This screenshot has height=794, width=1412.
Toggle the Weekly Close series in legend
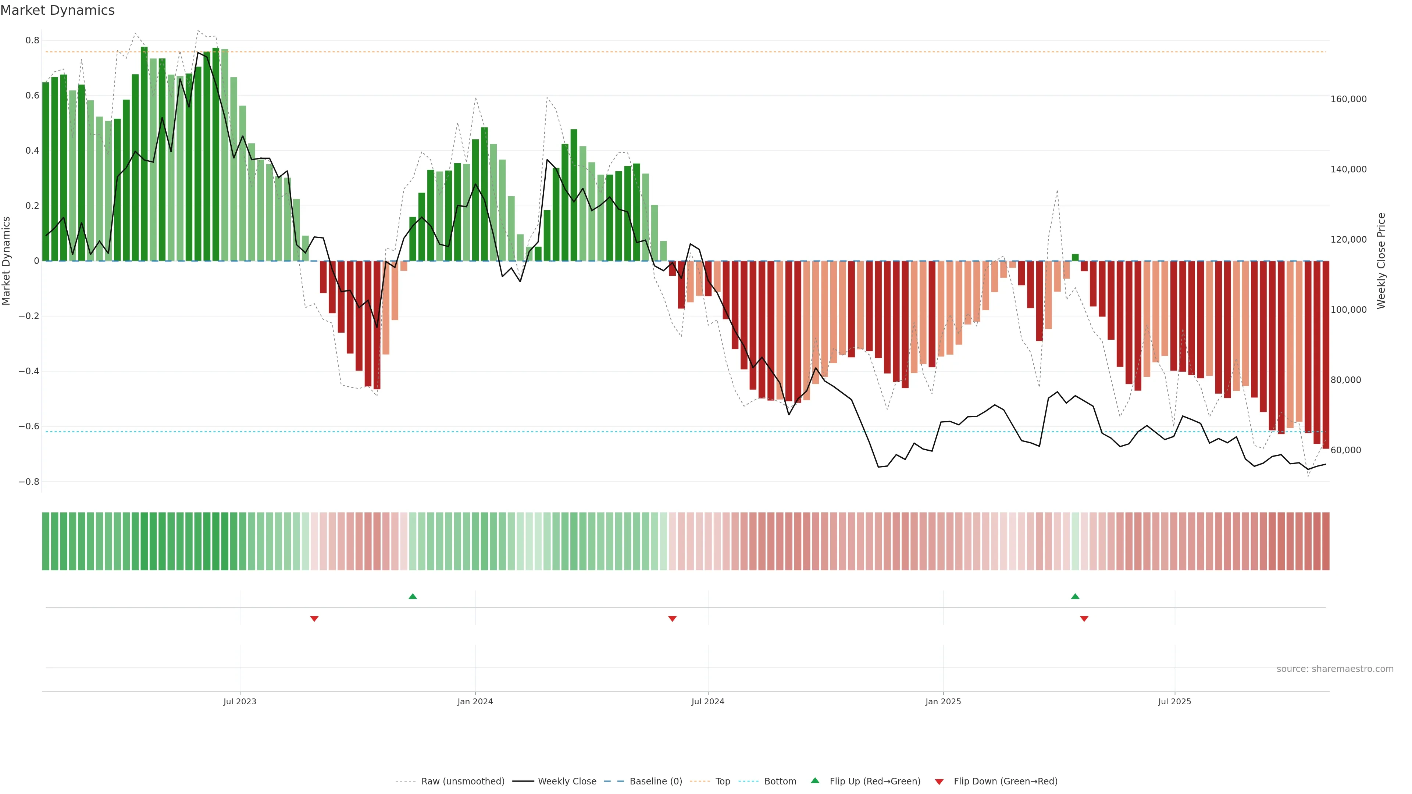click(567, 782)
